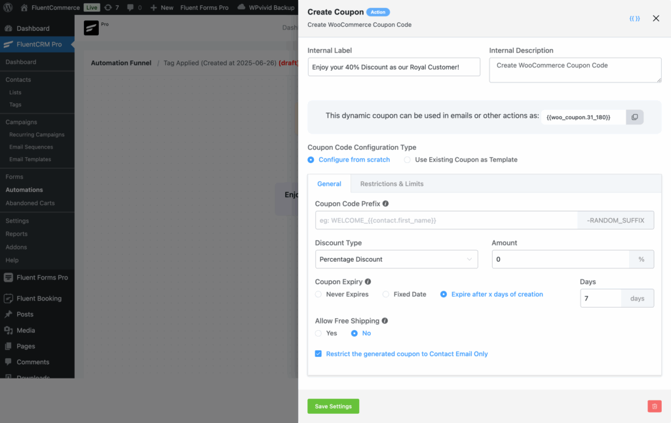Image resolution: width=671 pixels, height=423 pixels.
Task: Click the Comments sidebar icon
Action: (8, 362)
